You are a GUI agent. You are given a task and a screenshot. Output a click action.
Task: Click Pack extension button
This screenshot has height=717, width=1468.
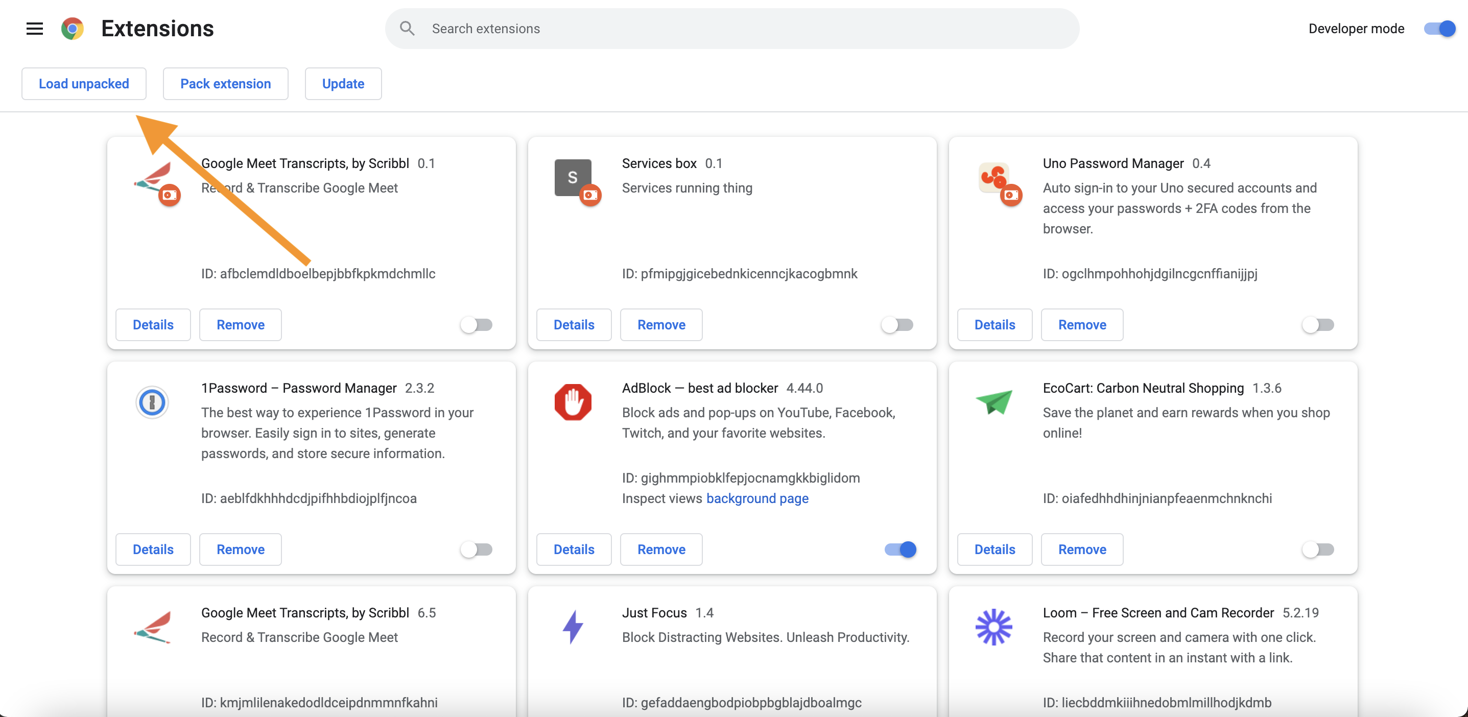[226, 84]
